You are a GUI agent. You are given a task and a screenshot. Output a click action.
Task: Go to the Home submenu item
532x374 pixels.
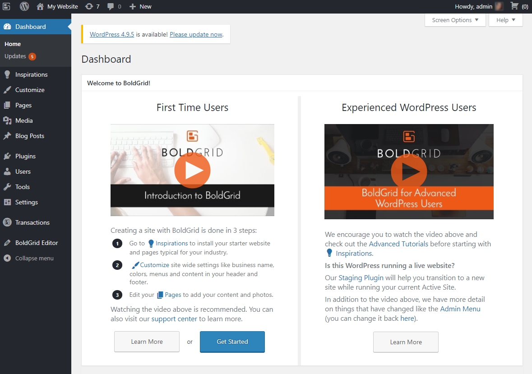13,44
